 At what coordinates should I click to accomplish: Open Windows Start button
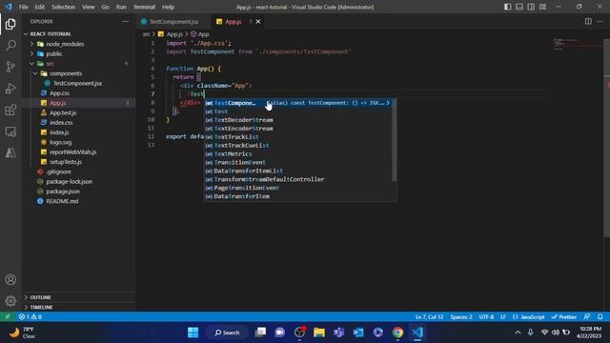coord(193,333)
